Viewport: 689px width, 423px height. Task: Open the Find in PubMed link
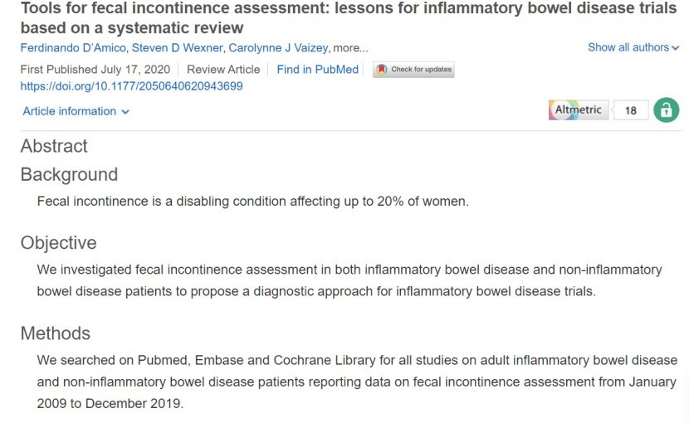pos(318,70)
